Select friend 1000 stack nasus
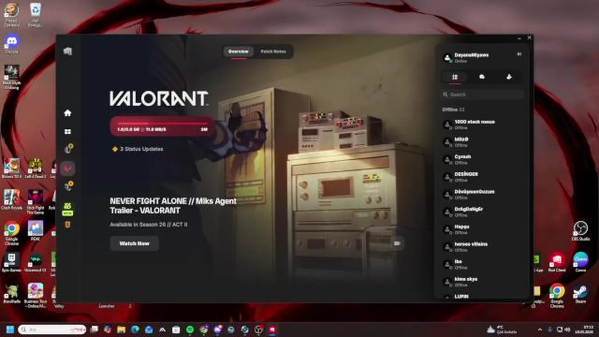 (x=483, y=124)
